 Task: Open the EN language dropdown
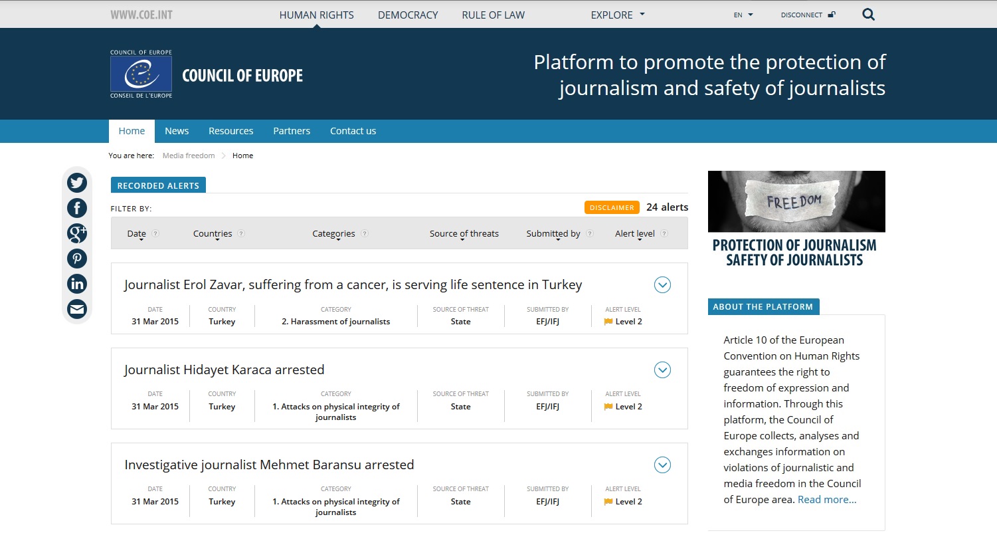tap(742, 13)
